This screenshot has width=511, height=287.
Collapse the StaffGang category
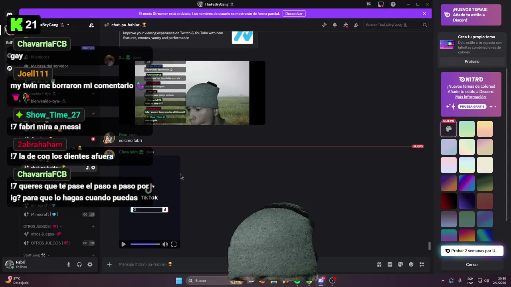(36, 255)
